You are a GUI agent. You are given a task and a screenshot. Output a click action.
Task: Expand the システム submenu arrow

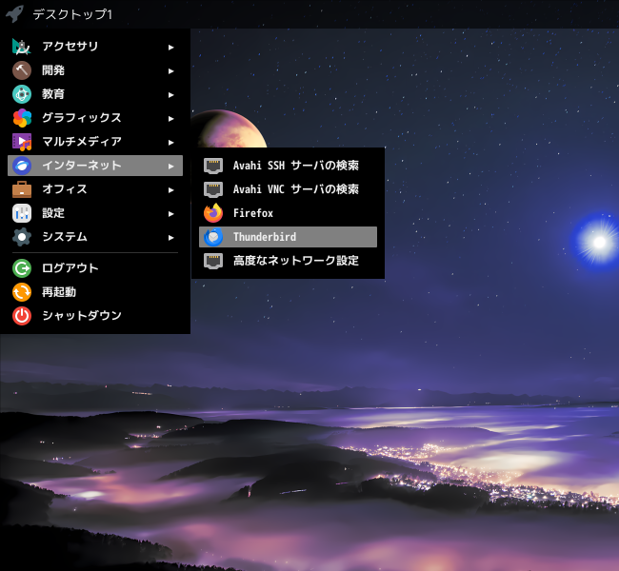[x=170, y=238]
